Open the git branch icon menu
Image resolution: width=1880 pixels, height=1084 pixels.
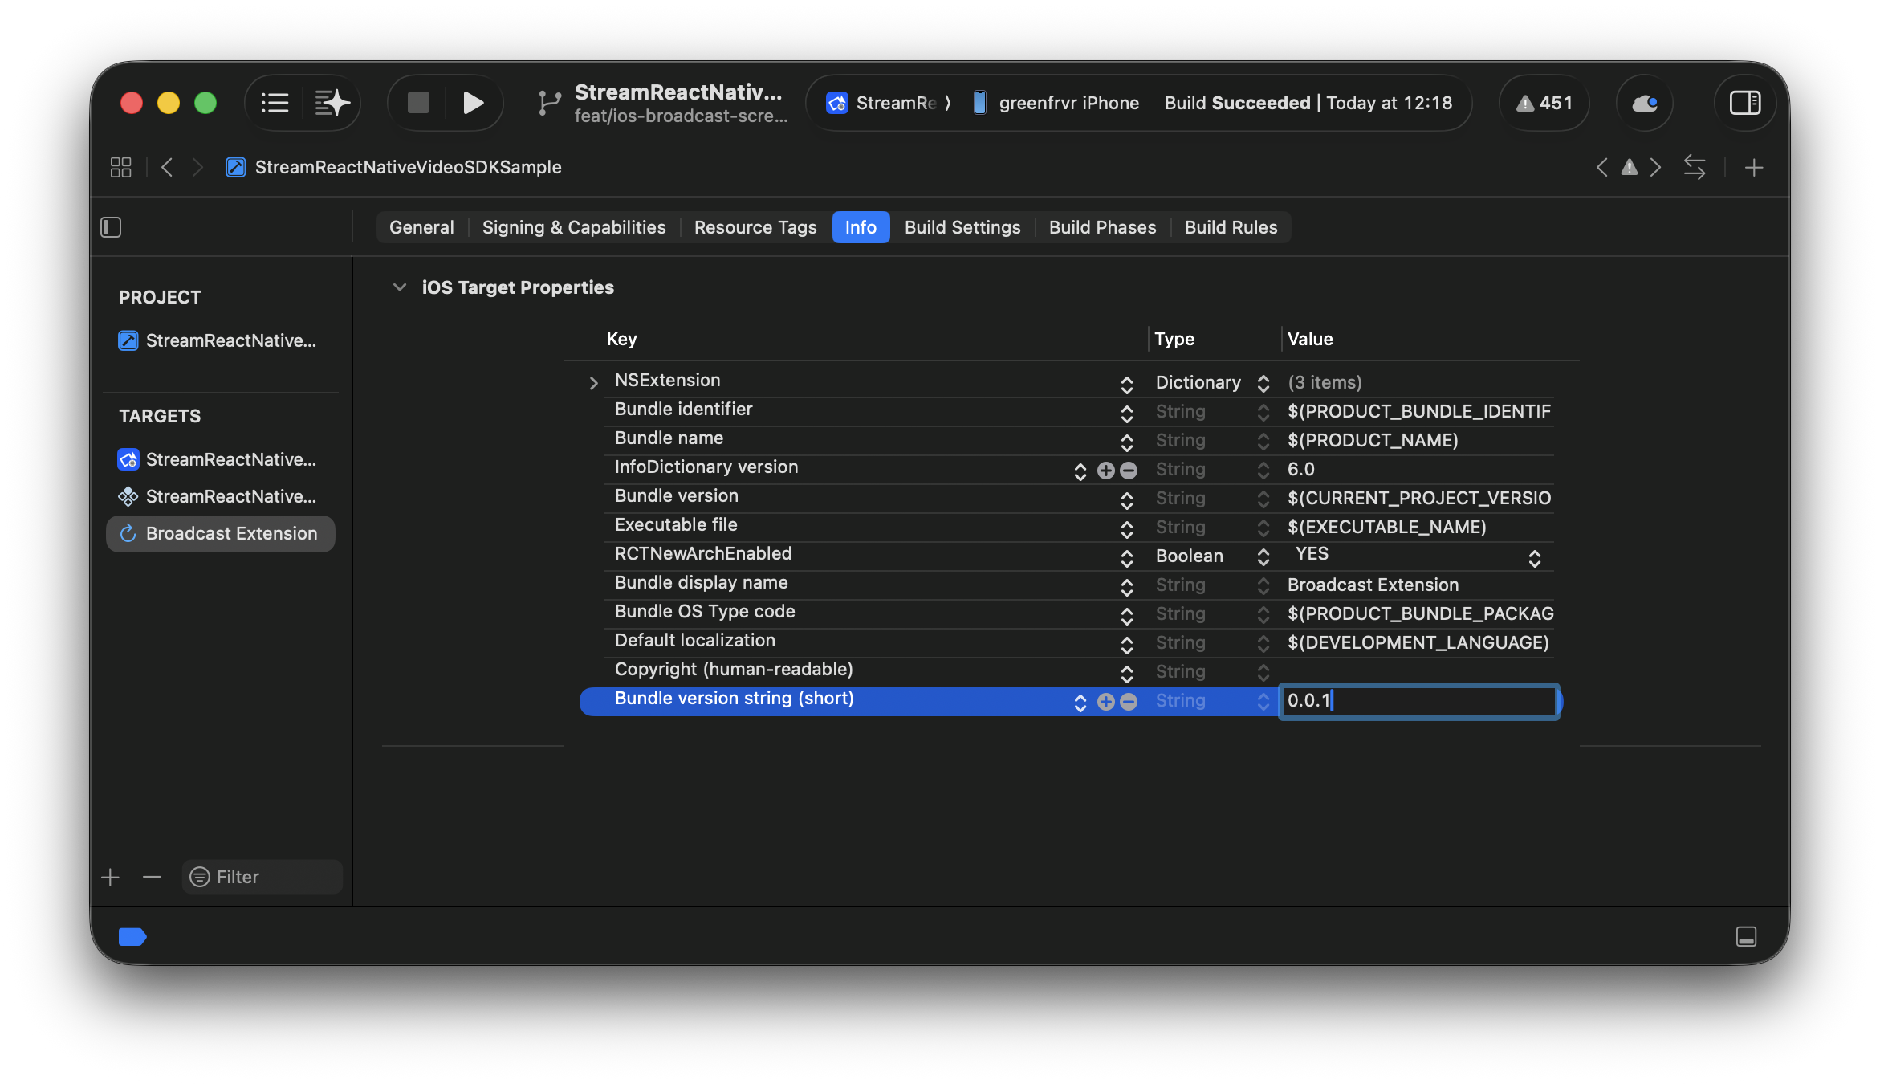pyautogui.click(x=549, y=103)
